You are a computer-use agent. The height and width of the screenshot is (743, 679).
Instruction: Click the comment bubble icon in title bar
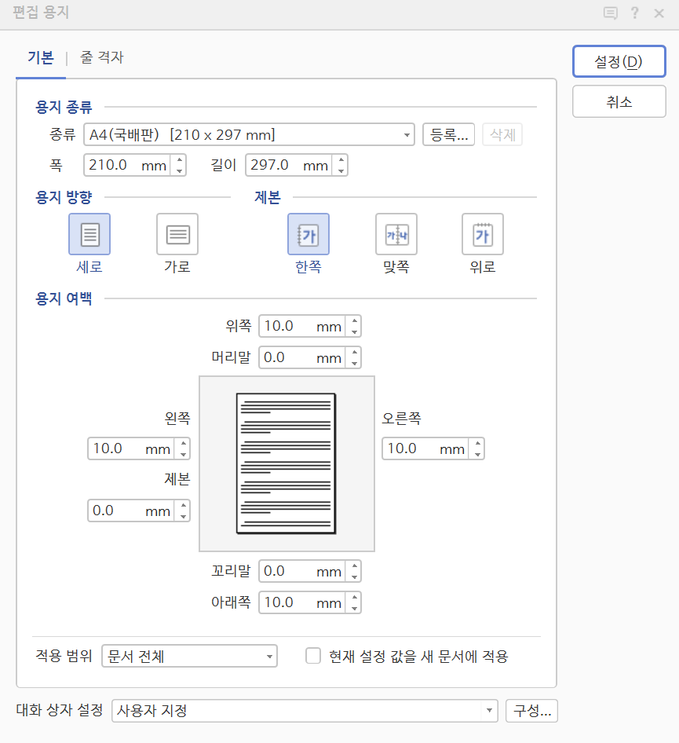click(611, 13)
